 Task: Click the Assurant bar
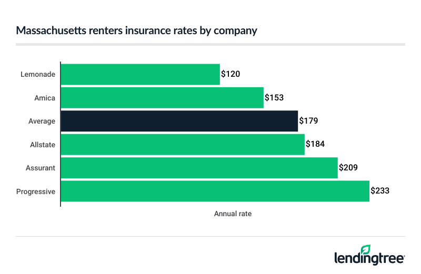tap(199, 168)
